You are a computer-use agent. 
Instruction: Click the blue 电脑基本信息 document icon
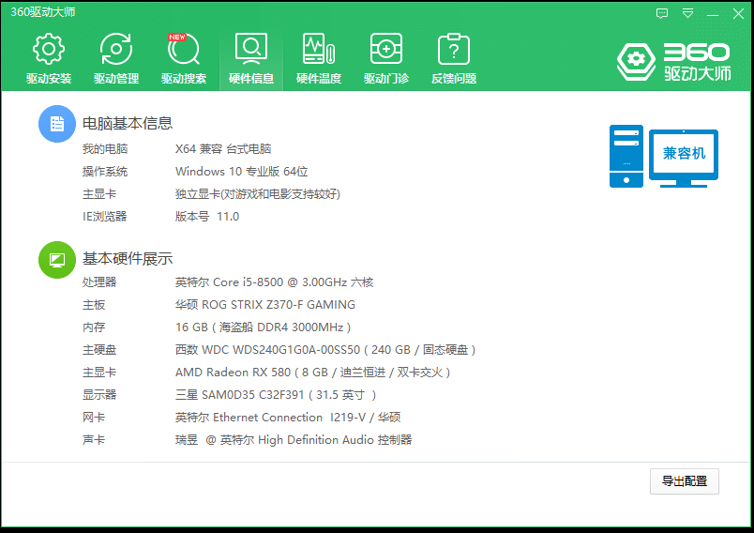tap(57, 124)
